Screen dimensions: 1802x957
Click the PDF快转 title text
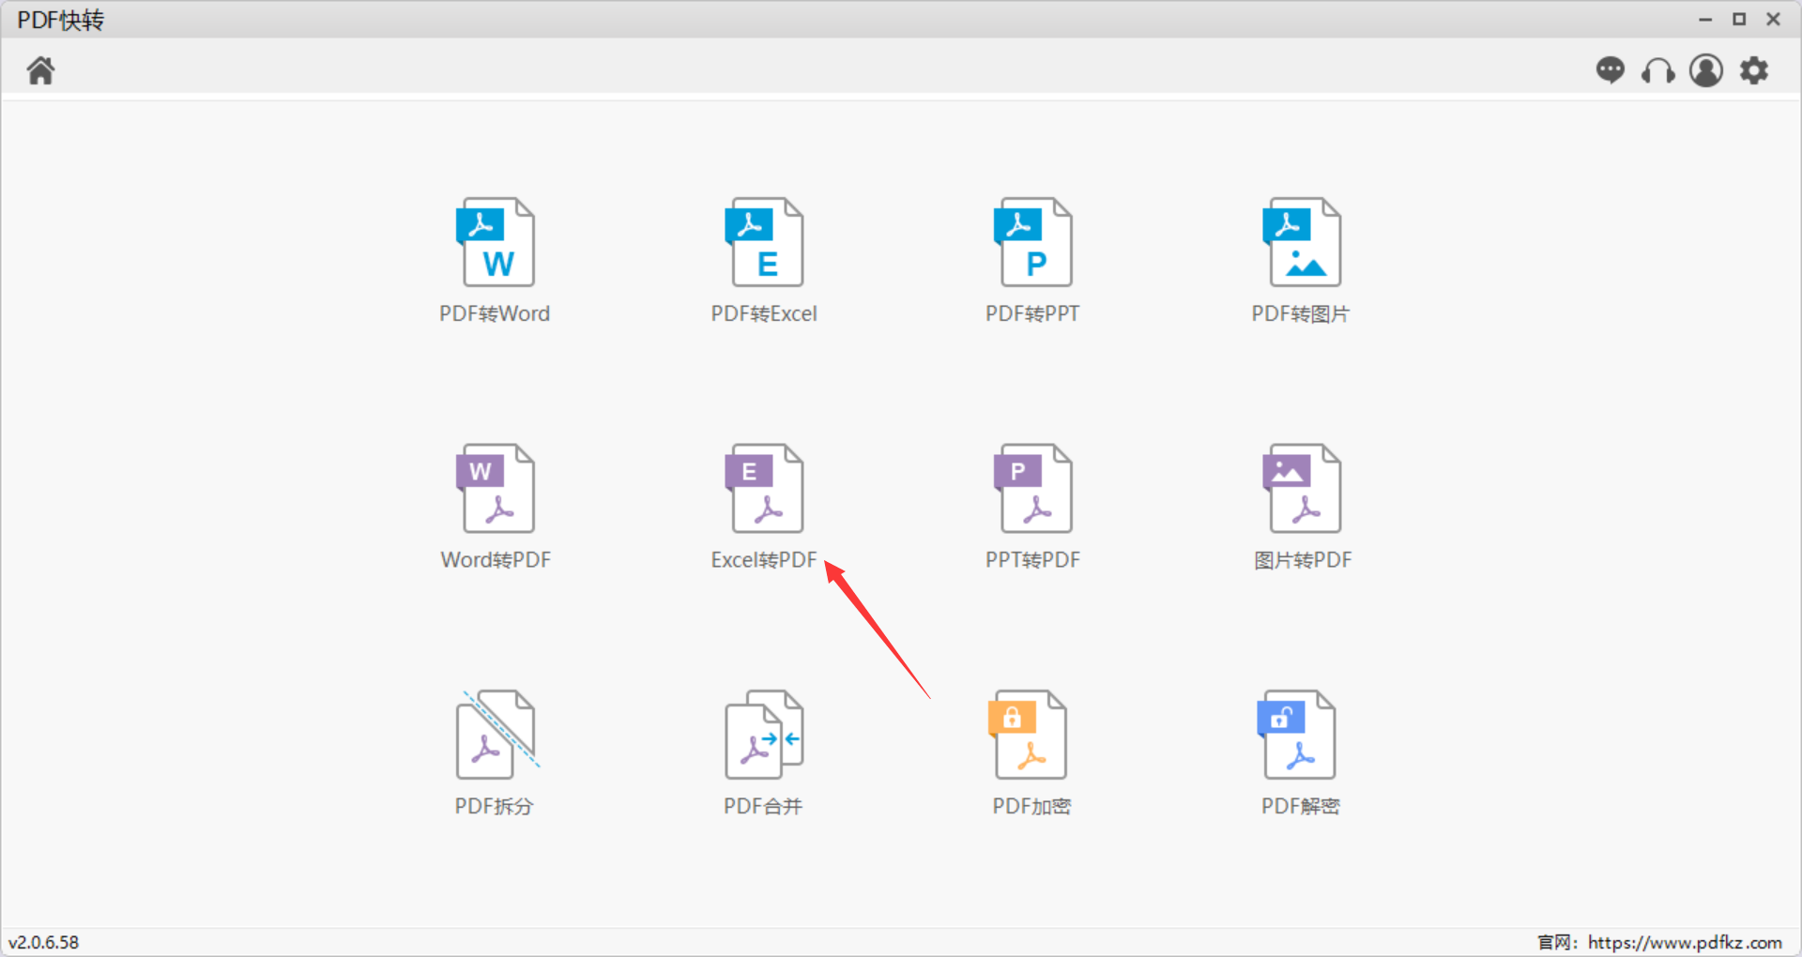click(59, 19)
